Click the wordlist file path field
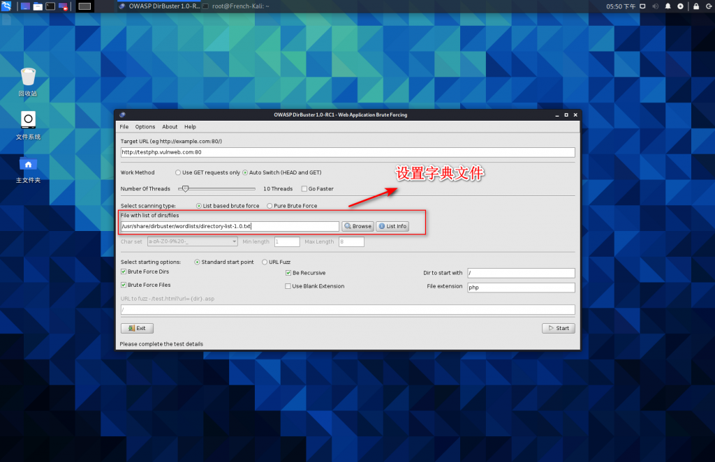715x462 pixels. point(230,226)
